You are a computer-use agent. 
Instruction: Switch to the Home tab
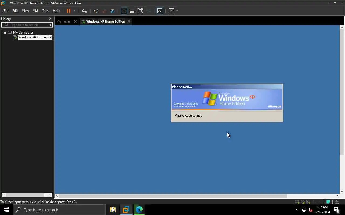[x=64, y=21]
